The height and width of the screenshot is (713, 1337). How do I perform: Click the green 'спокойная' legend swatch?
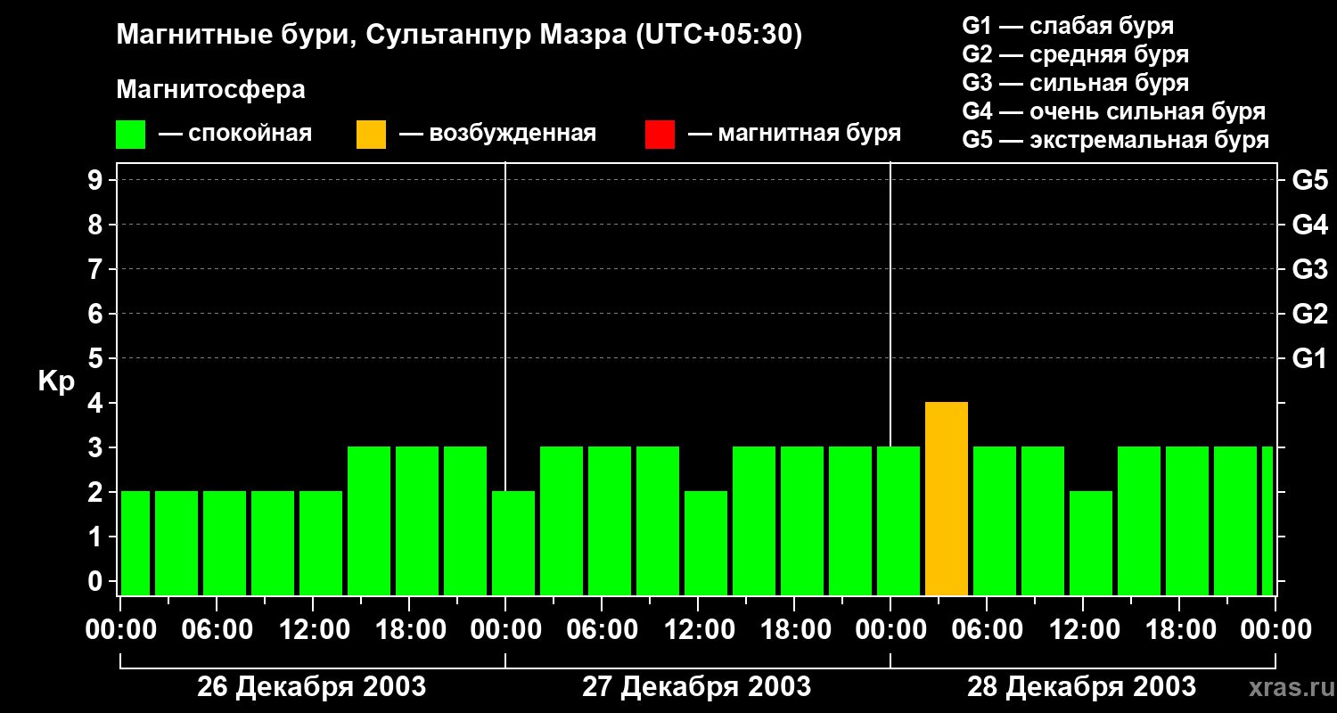pyautogui.click(x=130, y=134)
